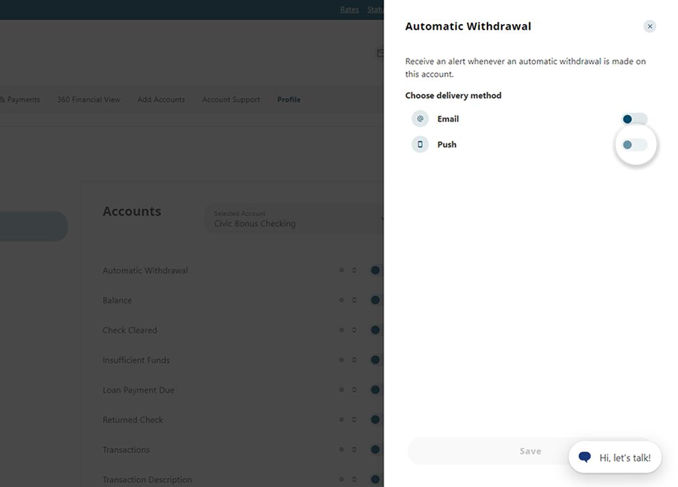Toggle the Check Cleared row switch

[376, 330]
